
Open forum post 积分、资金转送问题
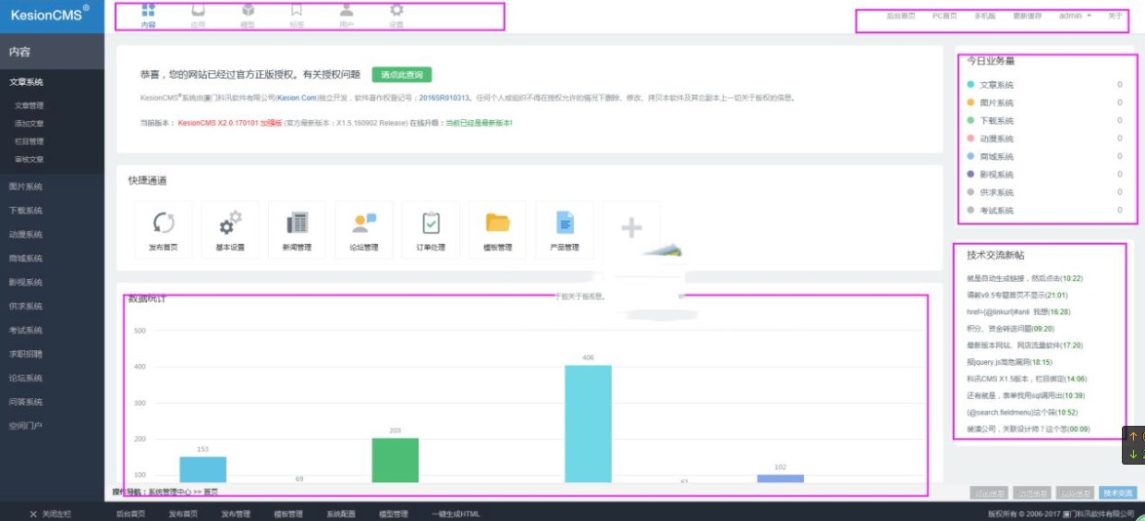pyautogui.click(x=1010, y=328)
